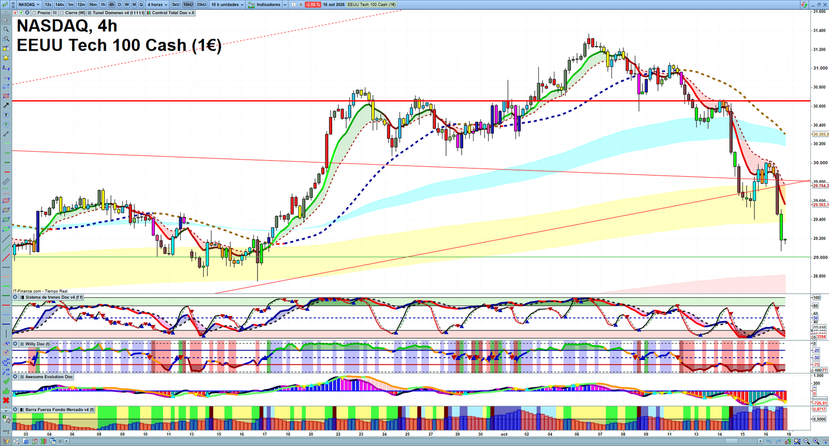This screenshot has height=446, width=829.
Task: Select the black arrow drawing tool
Action: pyautogui.click(x=6, y=105)
